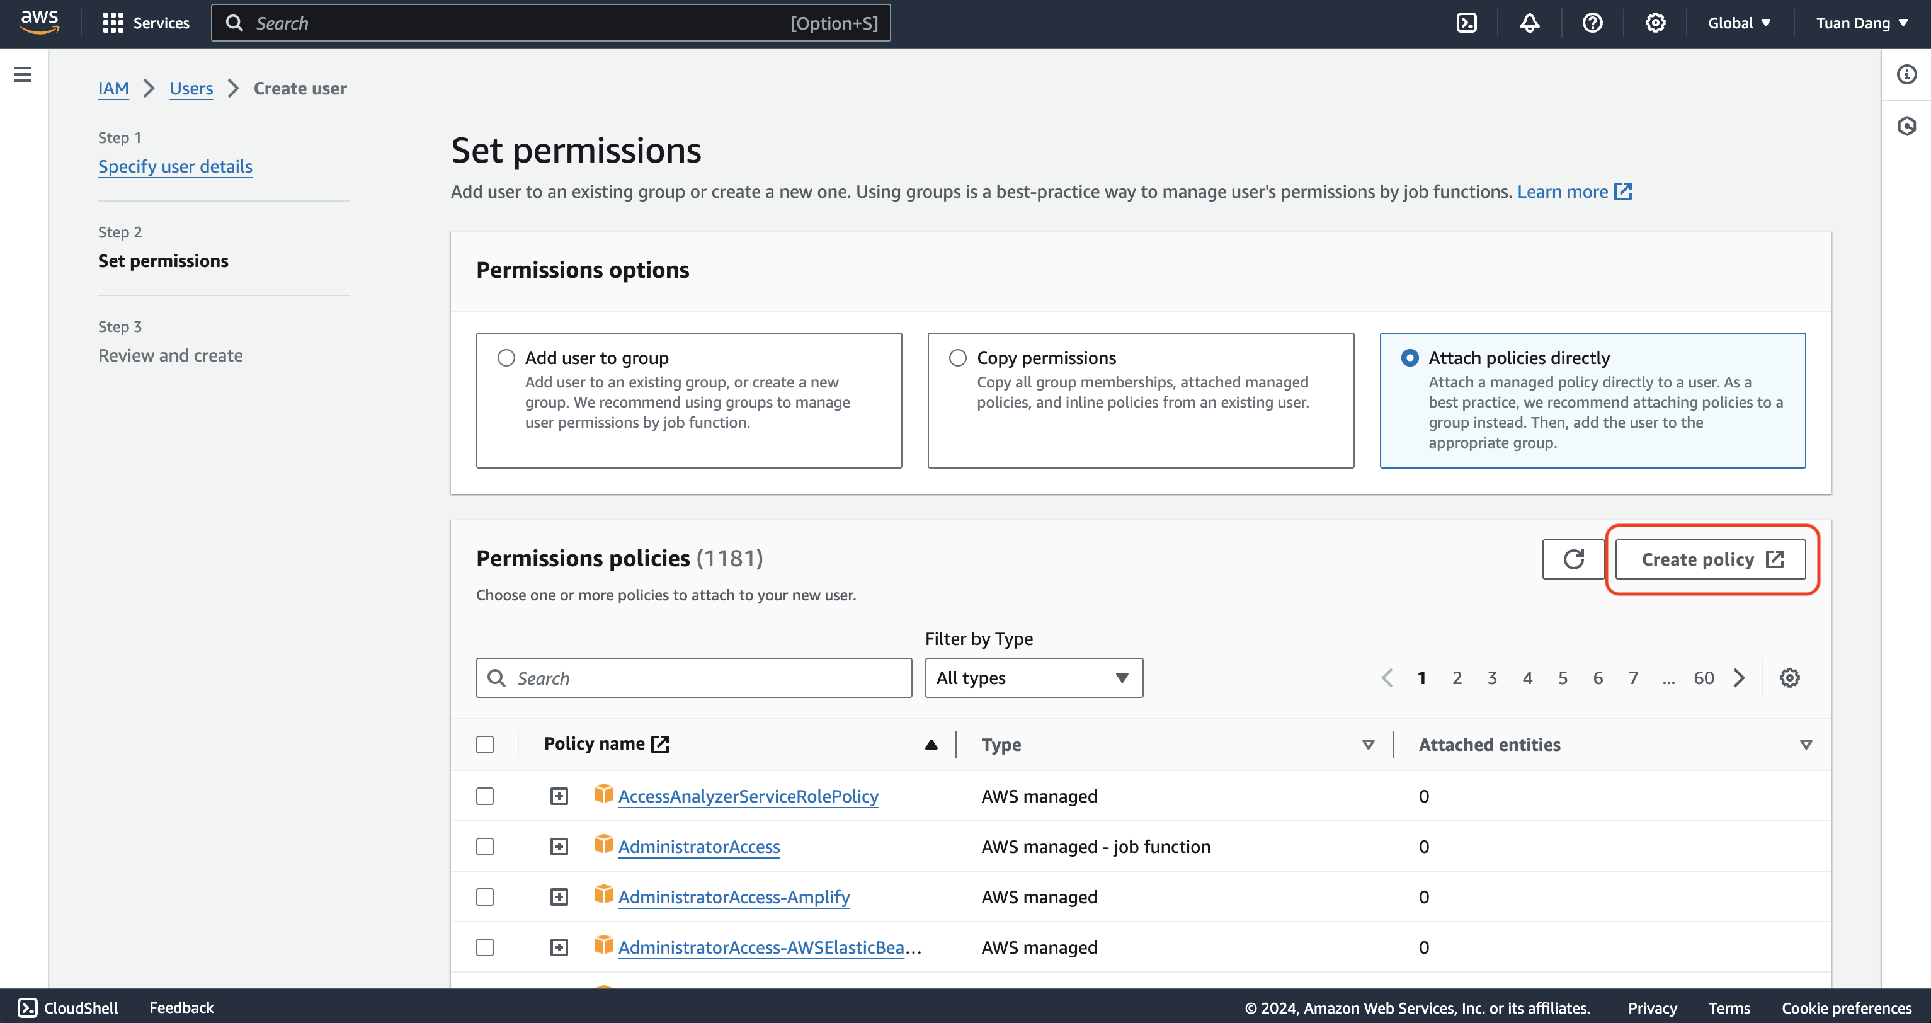
Task: Click the policies Search field
Action: tap(694, 678)
